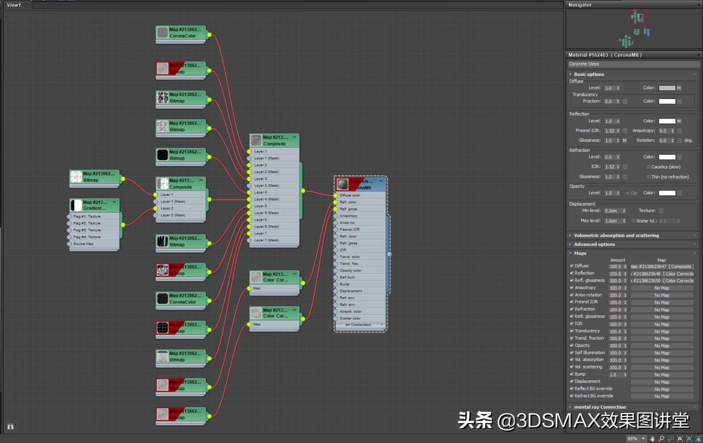Collapse the Gradient node with its minus icon
The image size is (703, 443).
pyautogui.click(x=114, y=202)
